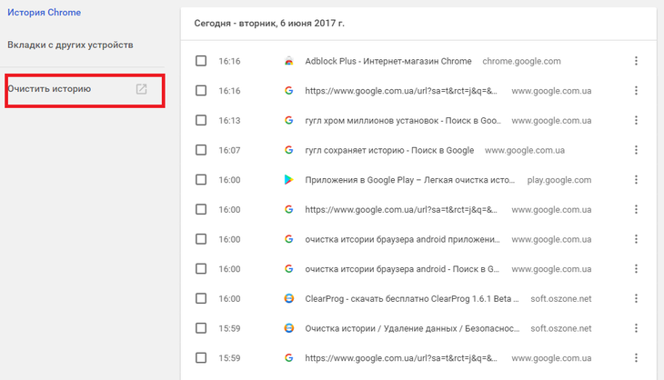
Task: Open three-dot menu for 16:13 search entry
Action: click(636, 120)
